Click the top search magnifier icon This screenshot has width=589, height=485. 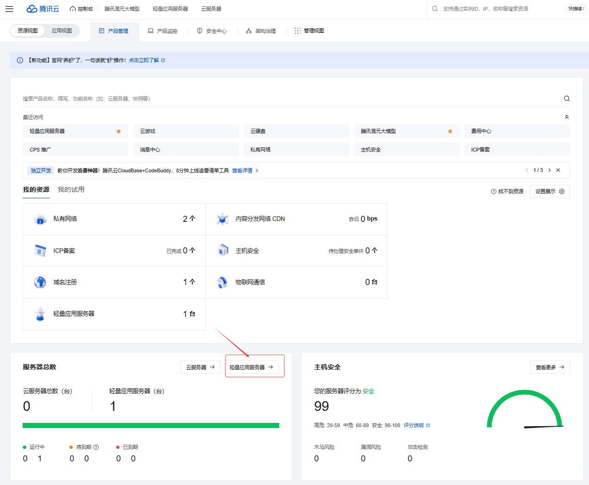[x=435, y=9]
